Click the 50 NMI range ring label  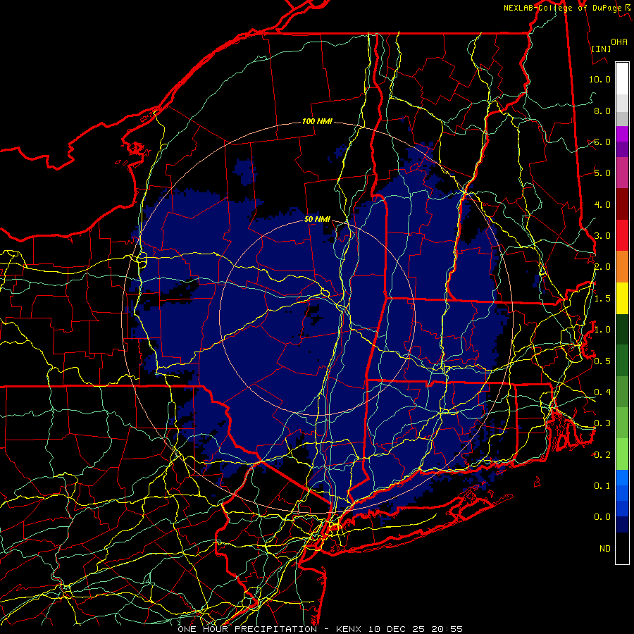pos(317,219)
